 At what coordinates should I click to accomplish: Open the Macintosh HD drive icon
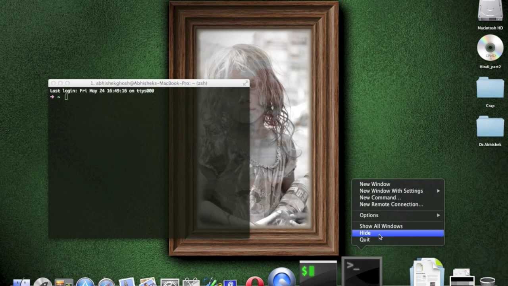point(490,11)
